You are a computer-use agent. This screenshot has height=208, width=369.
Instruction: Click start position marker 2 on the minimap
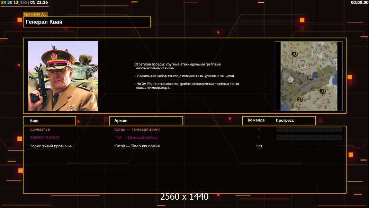click(299, 99)
